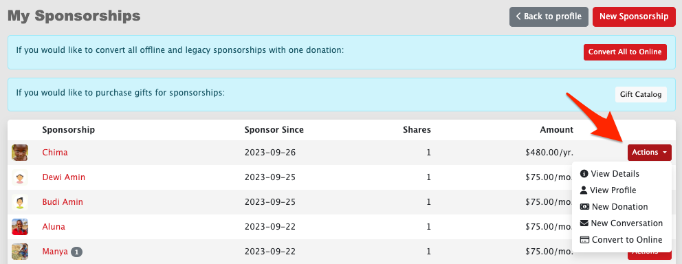Open Aluna's sponsorship link
The width and height of the screenshot is (682, 264).
point(54,227)
